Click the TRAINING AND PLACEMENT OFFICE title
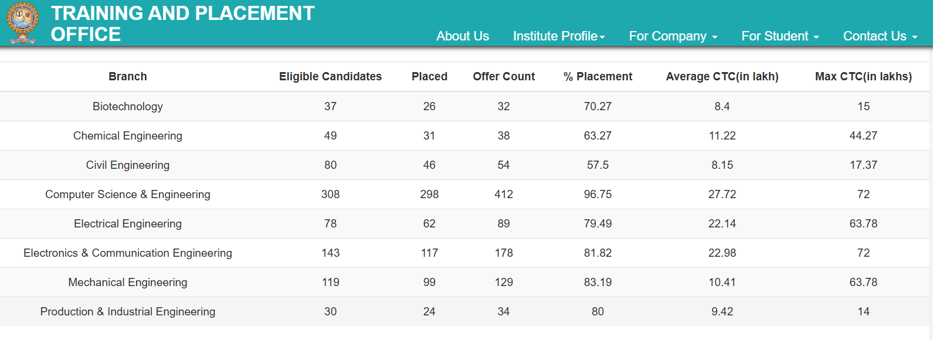Image resolution: width=933 pixels, height=340 pixels. click(x=182, y=23)
